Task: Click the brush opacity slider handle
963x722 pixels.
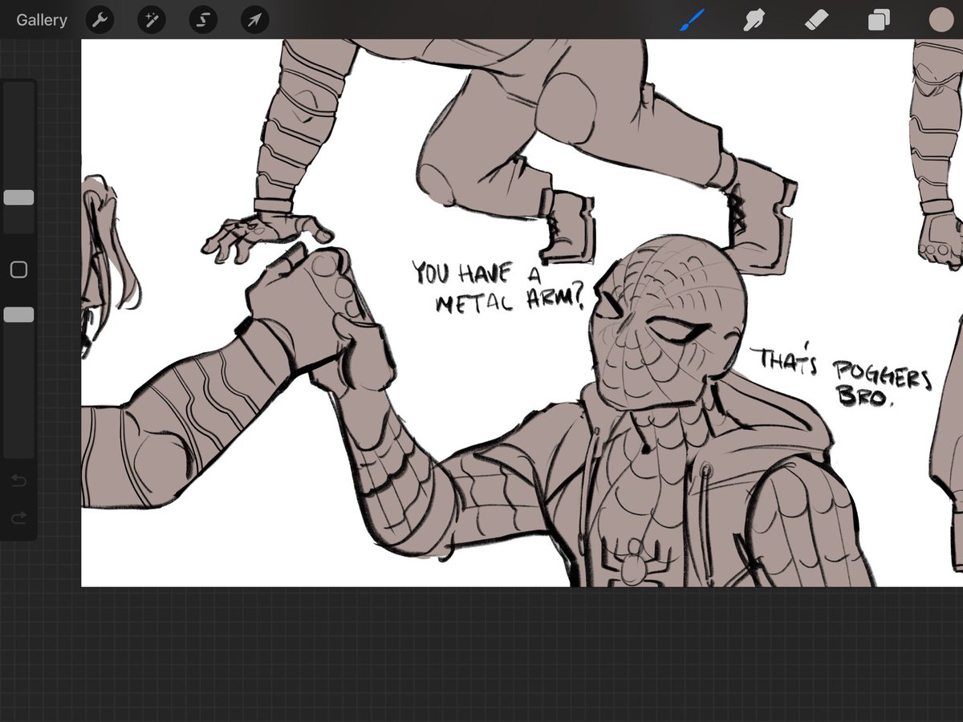Action: (18, 314)
